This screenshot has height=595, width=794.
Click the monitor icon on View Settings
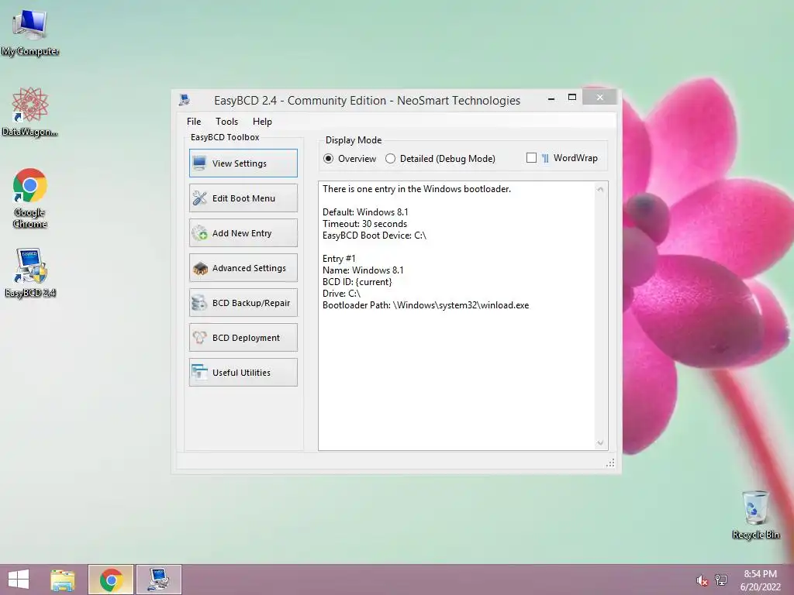199,163
